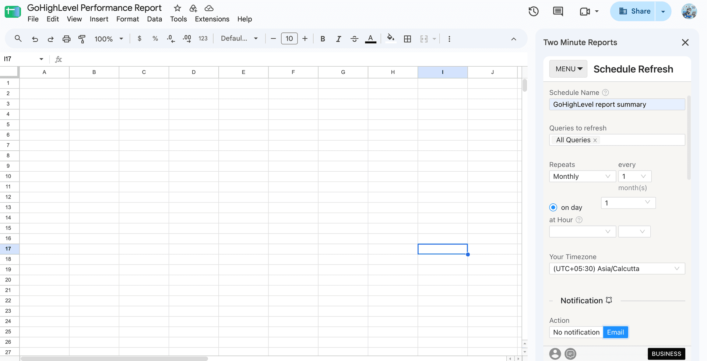Open the text color picker
Viewport: 707px width, 361px height.
click(370, 39)
